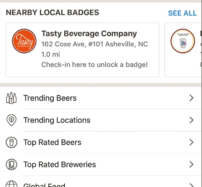The height and width of the screenshot is (187, 202).
Task: Select the Top Rated Breweries entry
Action: click(60, 165)
